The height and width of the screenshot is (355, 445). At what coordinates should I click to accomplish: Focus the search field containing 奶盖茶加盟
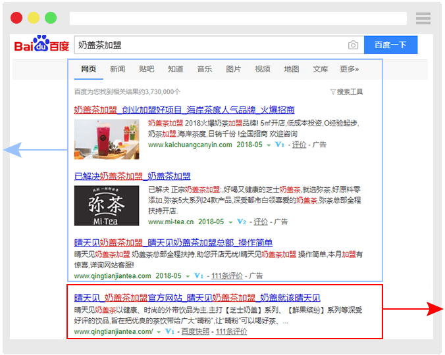click(211, 45)
